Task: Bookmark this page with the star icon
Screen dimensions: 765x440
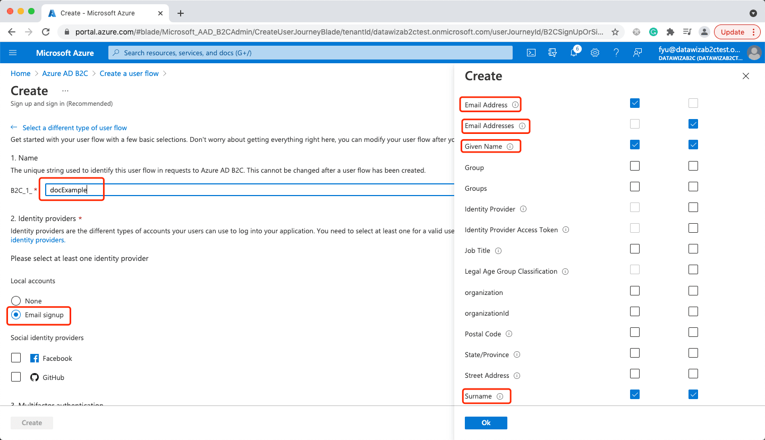Action: click(615, 32)
